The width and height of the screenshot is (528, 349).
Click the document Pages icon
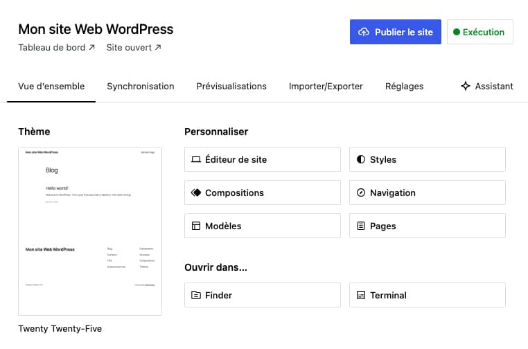pos(360,226)
